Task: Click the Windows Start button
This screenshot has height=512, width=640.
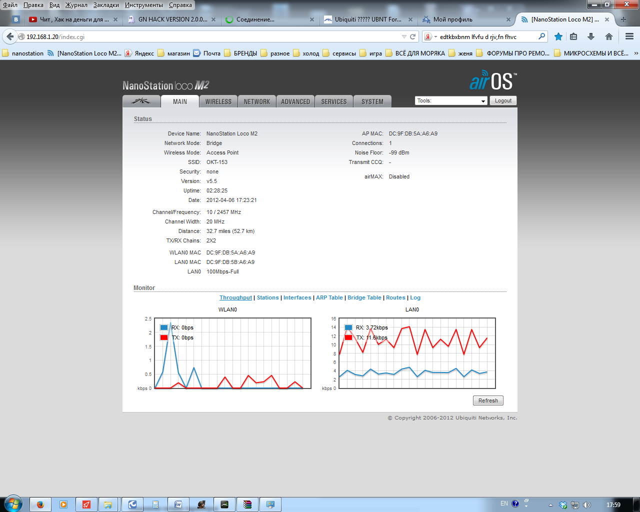Action: pyautogui.click(x=12, y=504)
